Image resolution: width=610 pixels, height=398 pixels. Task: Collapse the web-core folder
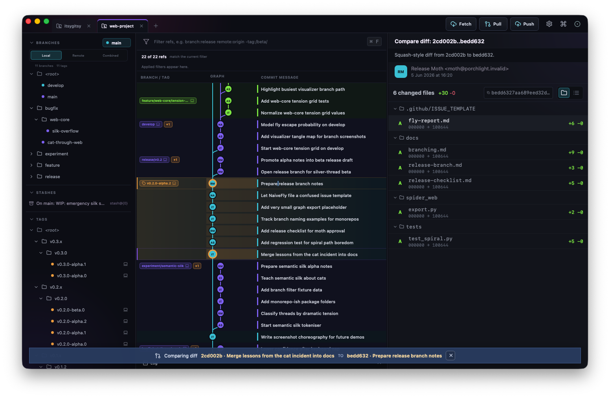(x=36, y=120)
